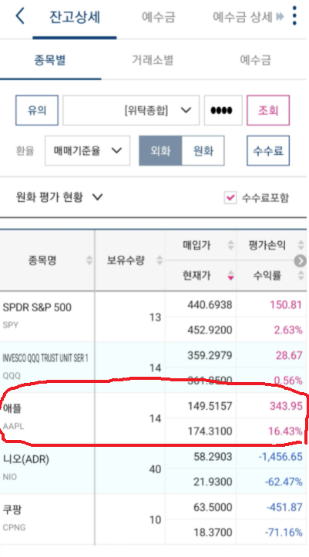
Task: Select 외화 currency toggle
Action: 160,151
